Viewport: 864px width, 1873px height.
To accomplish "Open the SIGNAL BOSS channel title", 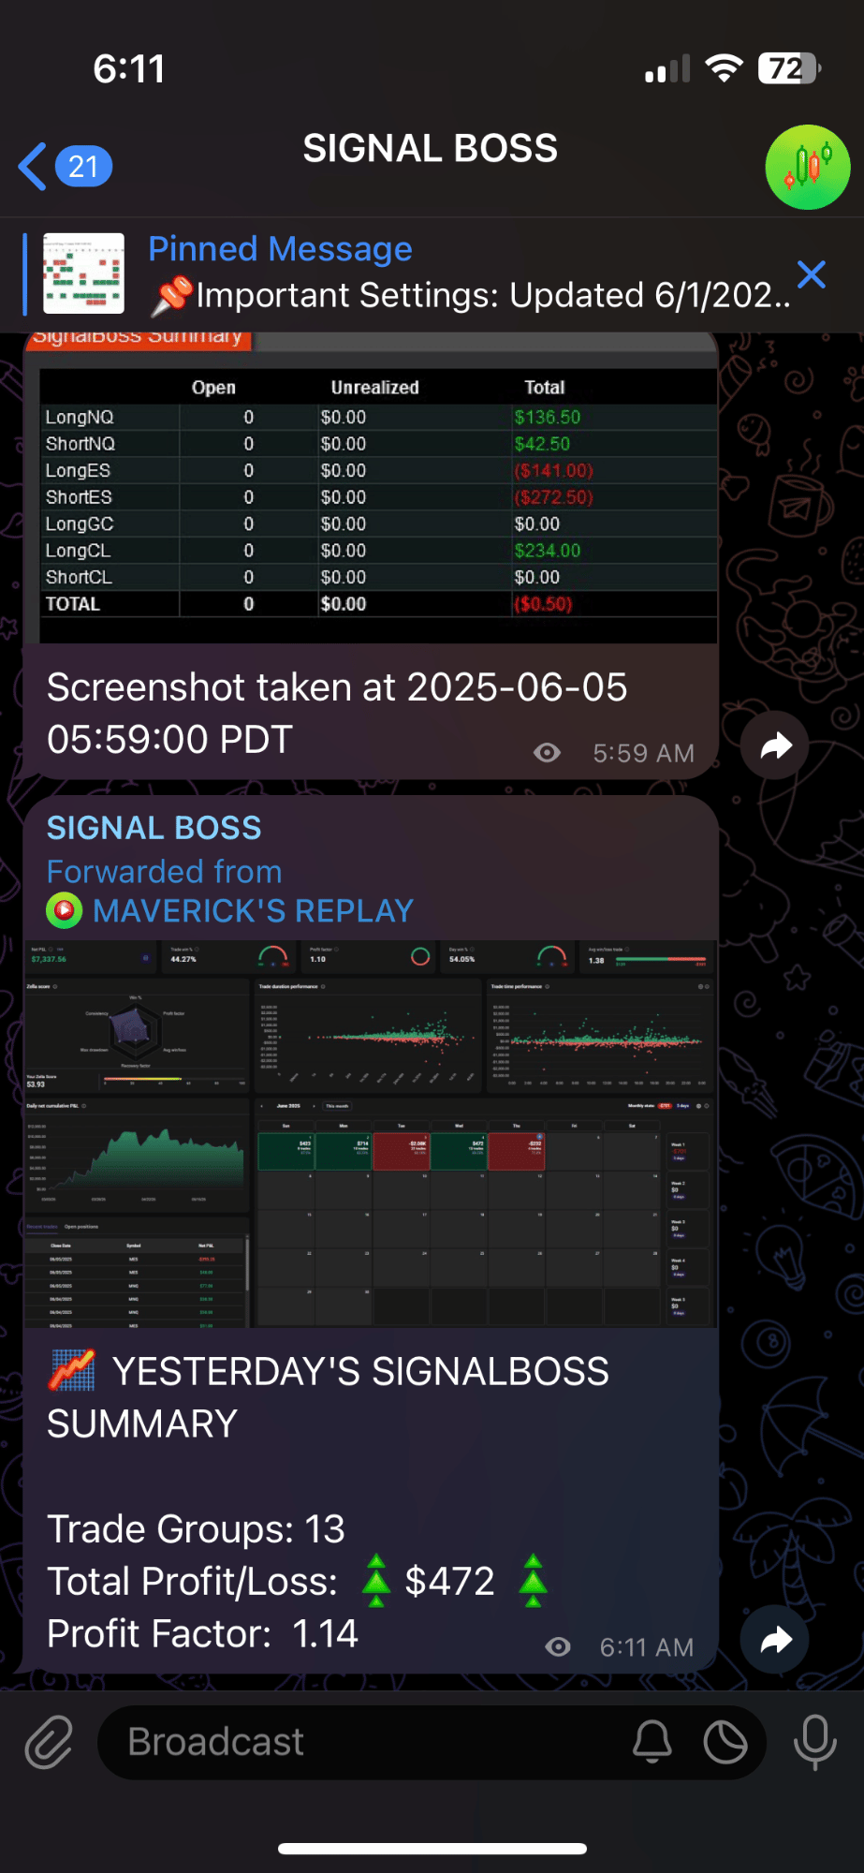I will (431, 149).
